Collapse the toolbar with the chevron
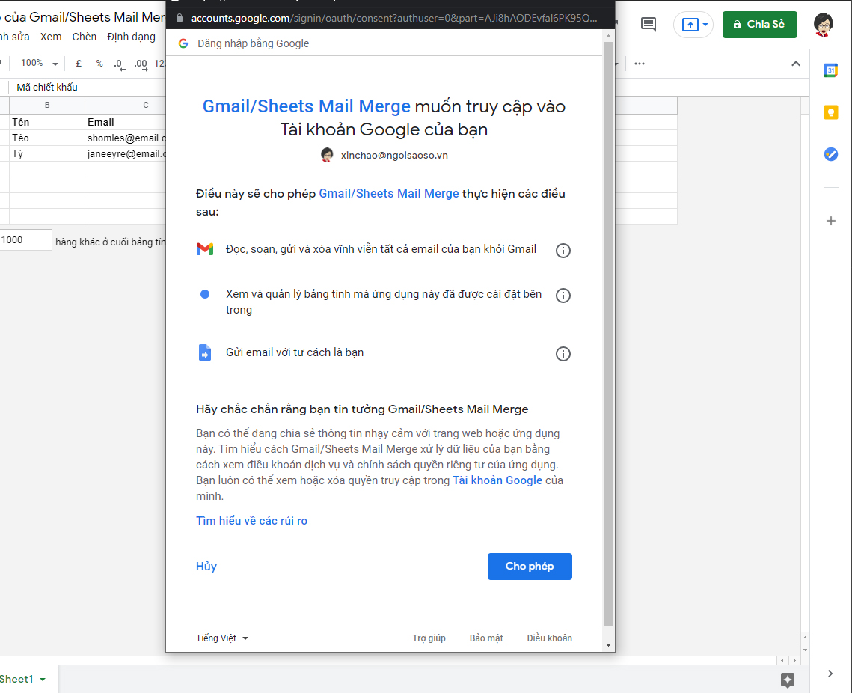 [796, 64]
